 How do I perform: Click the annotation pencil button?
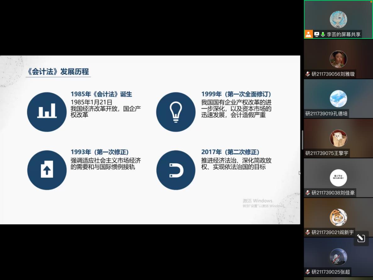pos(361,238)
